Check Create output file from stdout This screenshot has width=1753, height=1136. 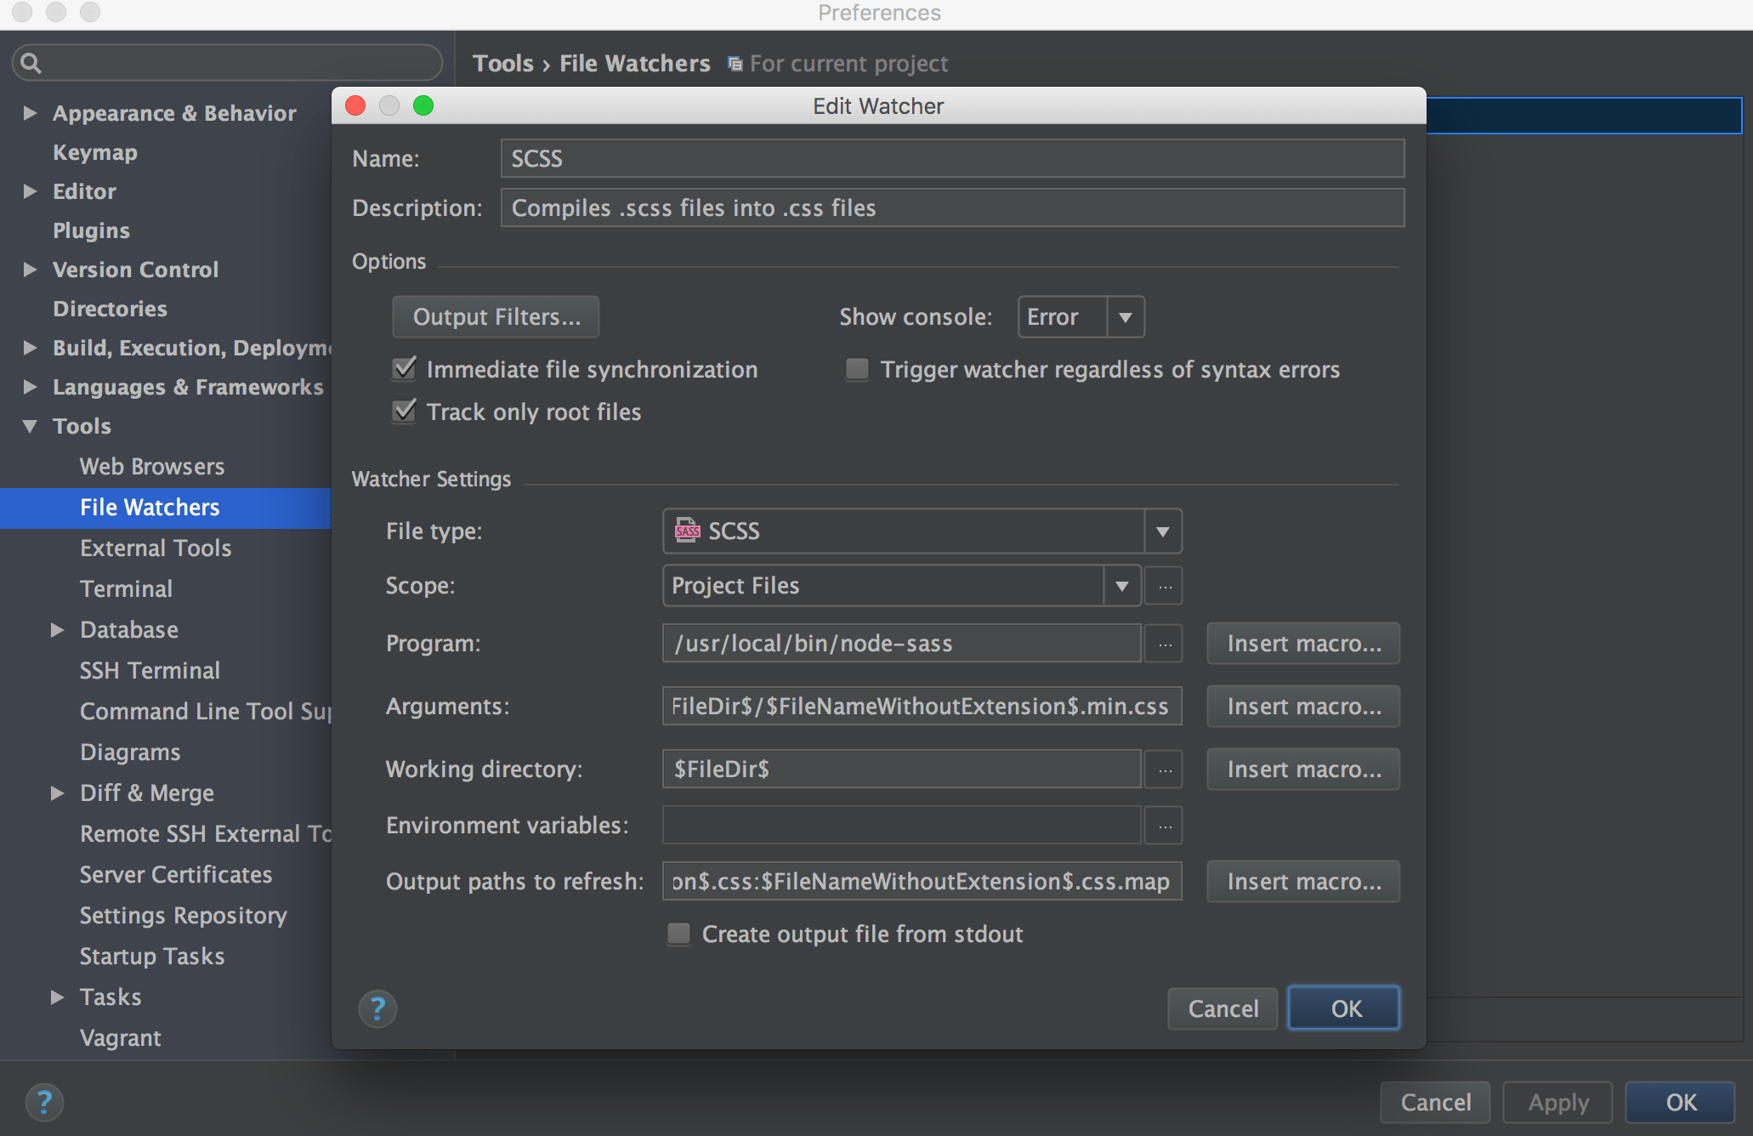678,934
